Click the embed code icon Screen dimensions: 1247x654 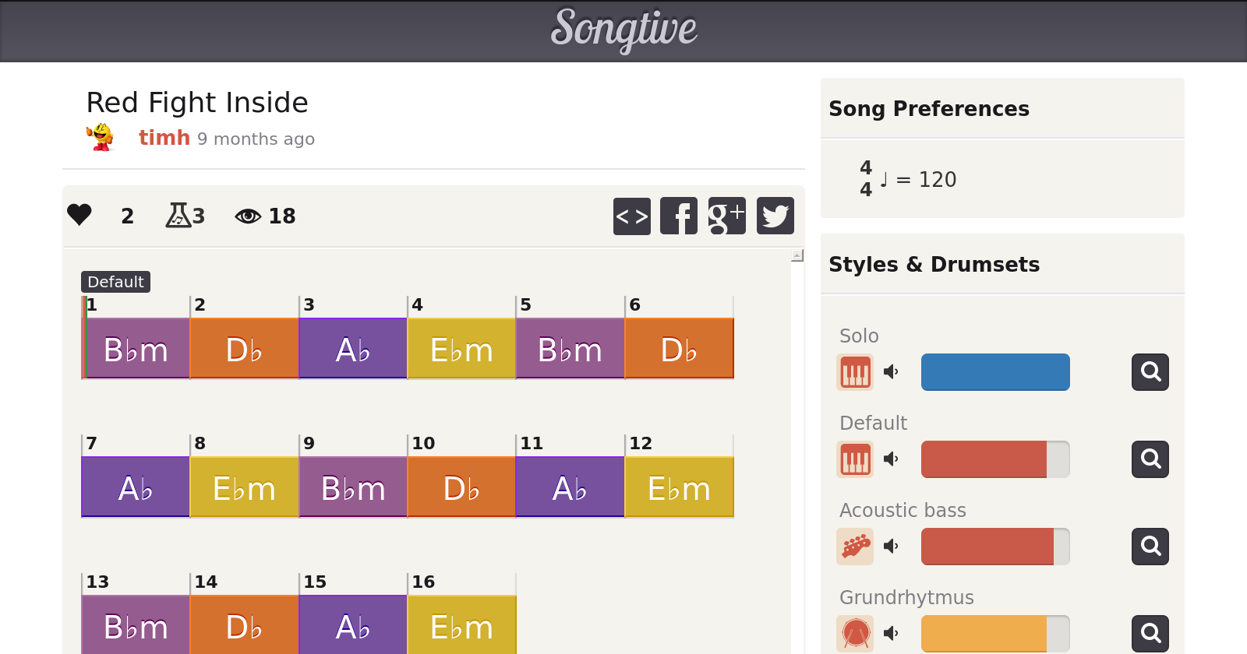click(x=631, y=216)
